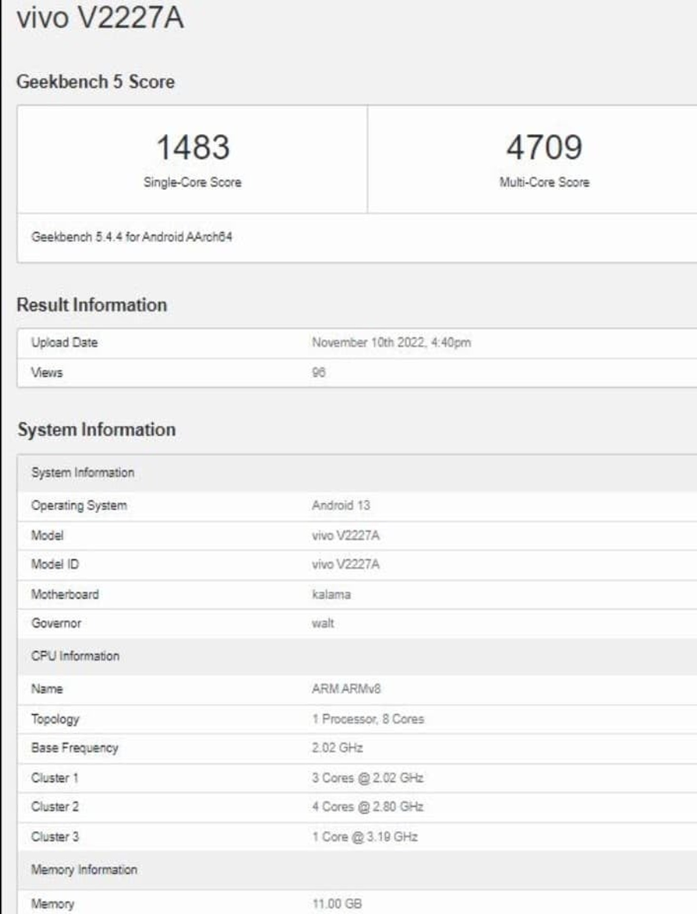Click the 'vivo V2227A' value in Model row

coord(346,536)
